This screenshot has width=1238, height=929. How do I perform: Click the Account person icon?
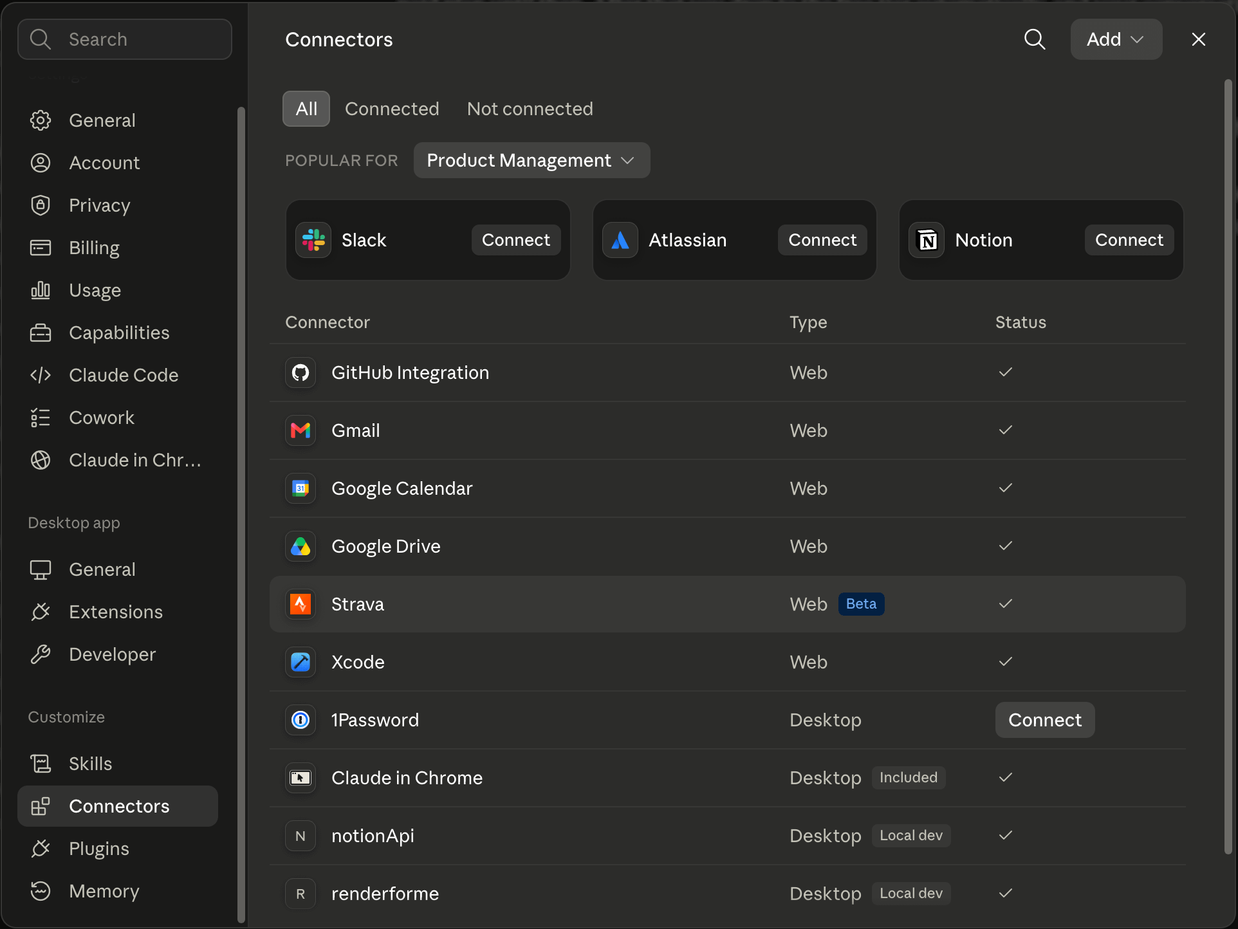pos(41,163)
